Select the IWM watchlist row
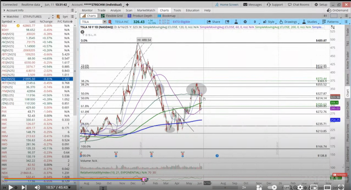The image size is (351, 190). click(x=37, y=136)
